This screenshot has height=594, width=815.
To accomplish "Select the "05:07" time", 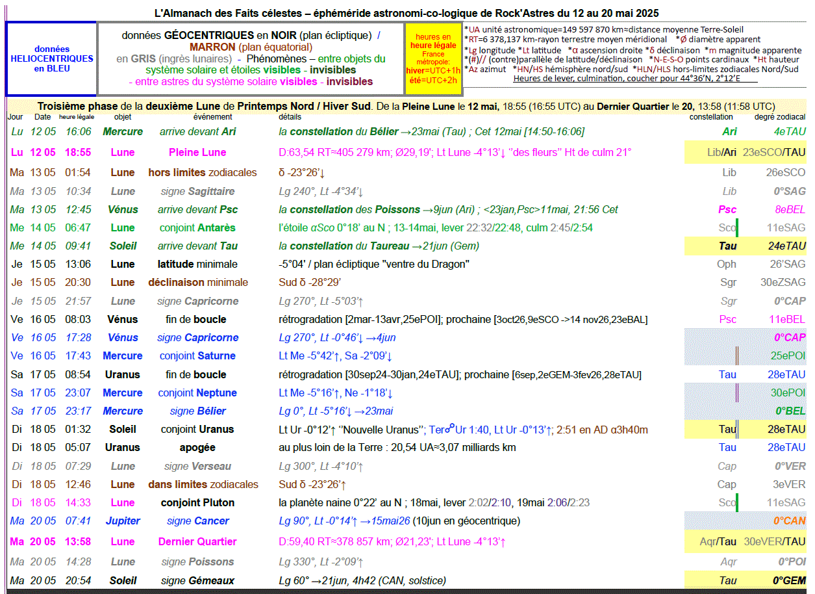I will [78, 447].
